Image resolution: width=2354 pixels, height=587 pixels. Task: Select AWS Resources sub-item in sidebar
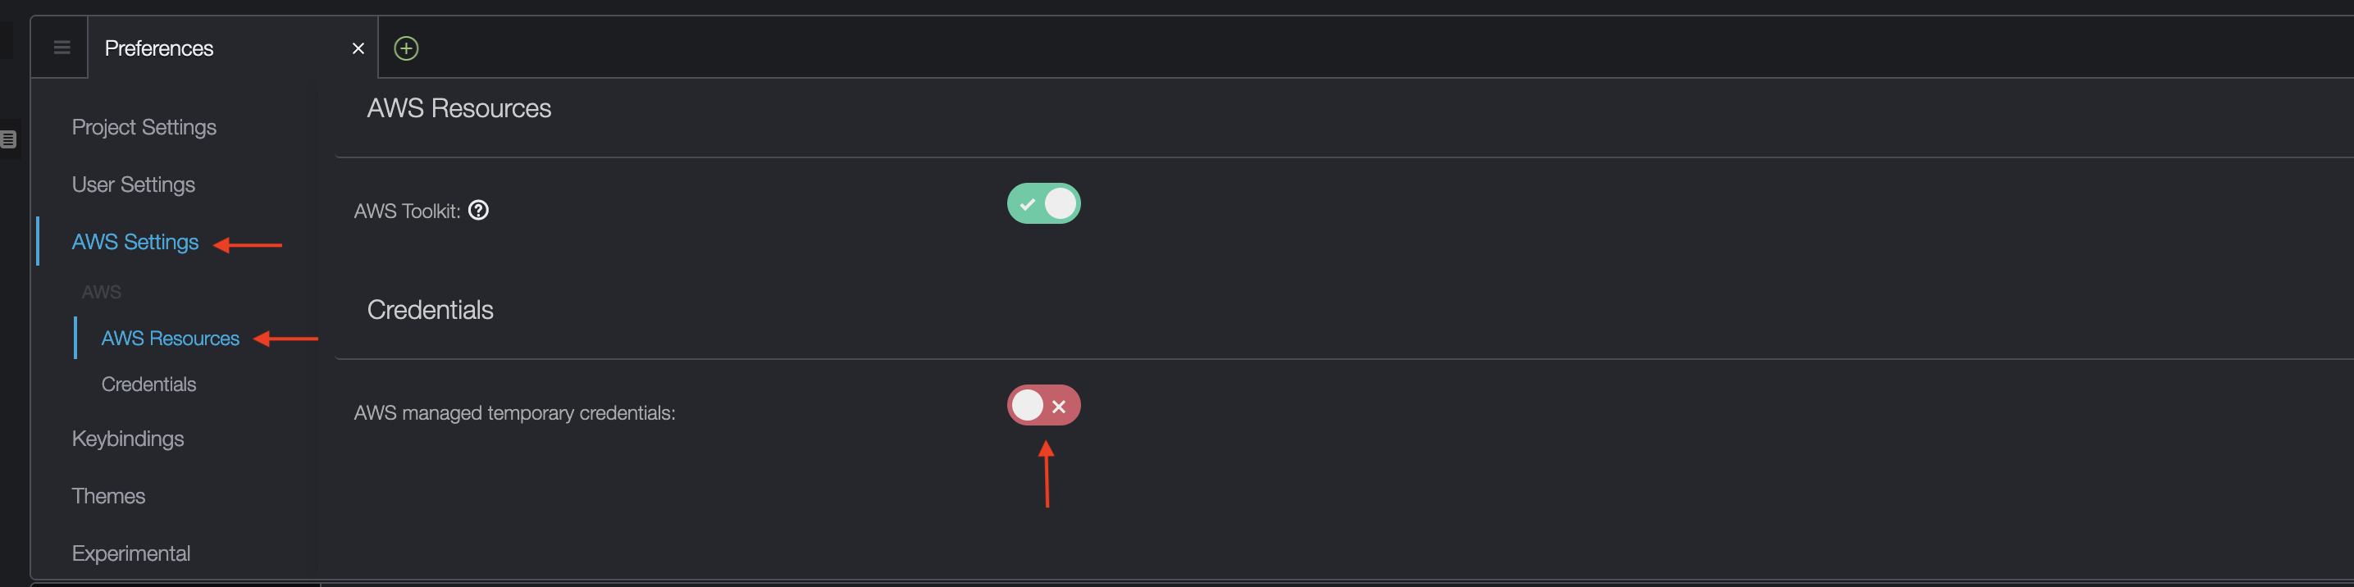click(x=170, y=339)
